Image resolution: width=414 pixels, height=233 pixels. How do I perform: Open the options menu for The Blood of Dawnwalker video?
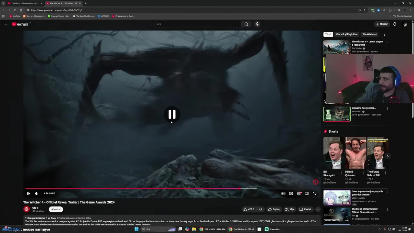click(x=387, y=209)
